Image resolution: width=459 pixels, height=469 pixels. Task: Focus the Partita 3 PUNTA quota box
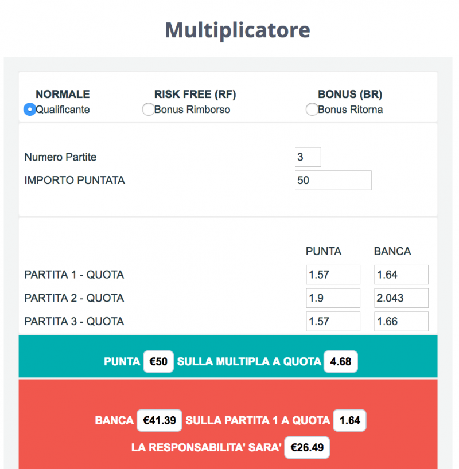[x=333, y=322]
